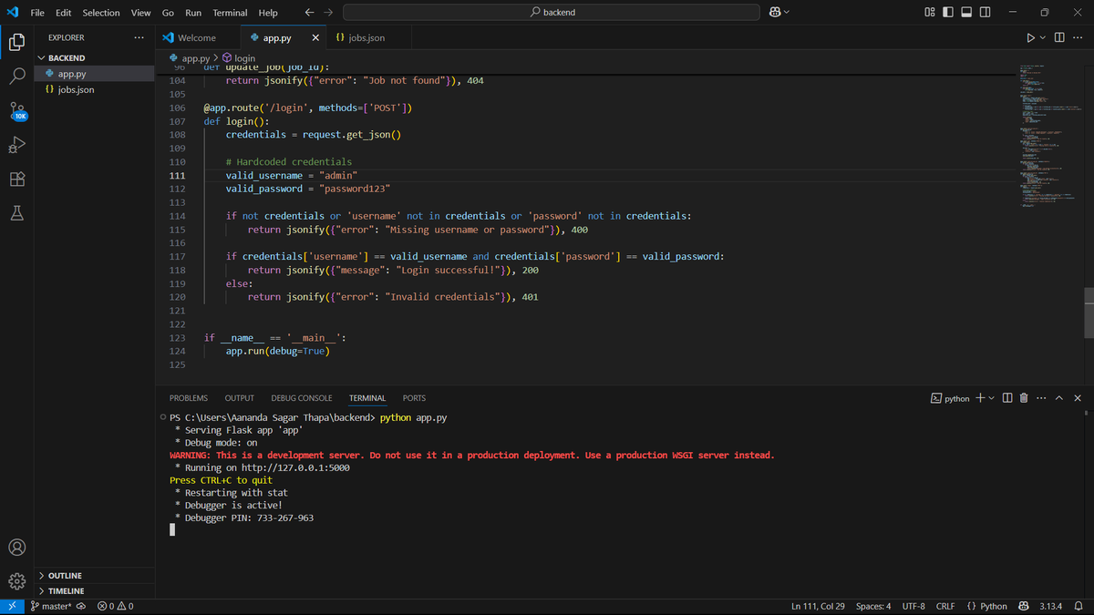
Task: Close the app.py editor tab
Action: tap(315, 38)
